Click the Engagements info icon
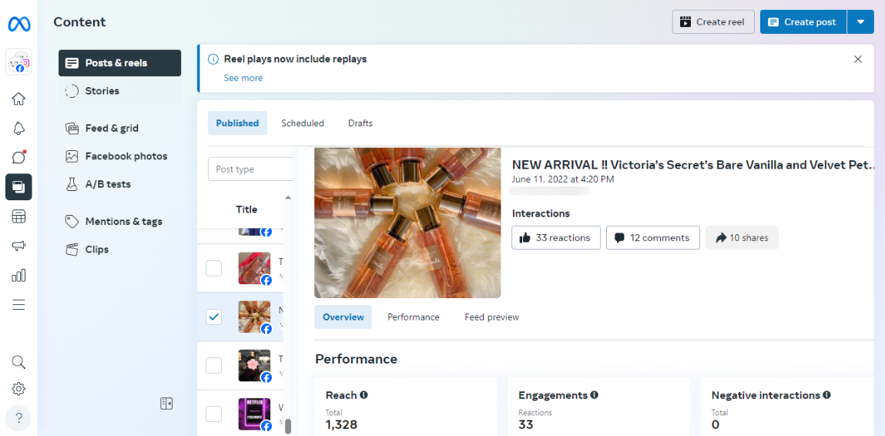 (x=595, y=394)
